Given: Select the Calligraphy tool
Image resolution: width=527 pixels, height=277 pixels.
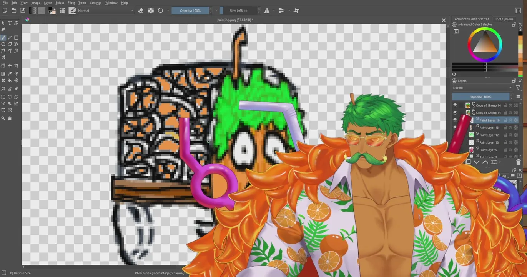Looking at the screenshot, I should coord(3,30).
